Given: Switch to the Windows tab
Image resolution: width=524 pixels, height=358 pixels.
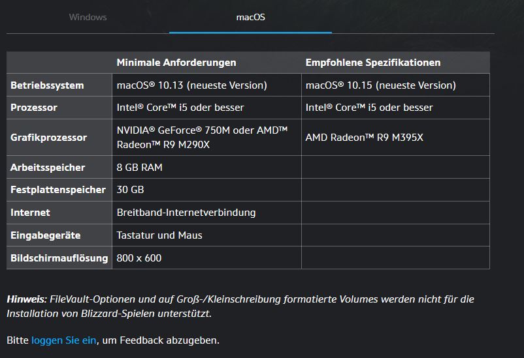Looking at the screenshot, I should pos(88,17).
